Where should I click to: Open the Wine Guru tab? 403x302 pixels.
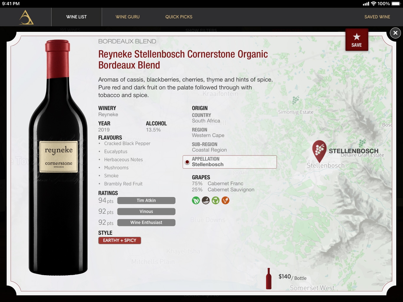(x=127, y=17)
